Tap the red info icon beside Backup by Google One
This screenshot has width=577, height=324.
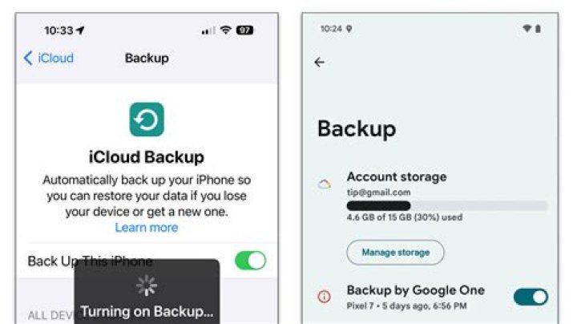coord(325,297)
